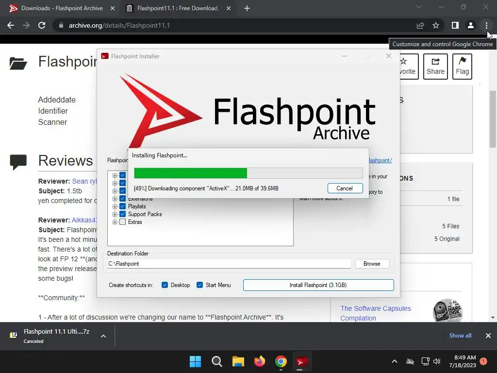Click the Share button on archive page
This screenshot has width=497, height=373.
[435, 66]
